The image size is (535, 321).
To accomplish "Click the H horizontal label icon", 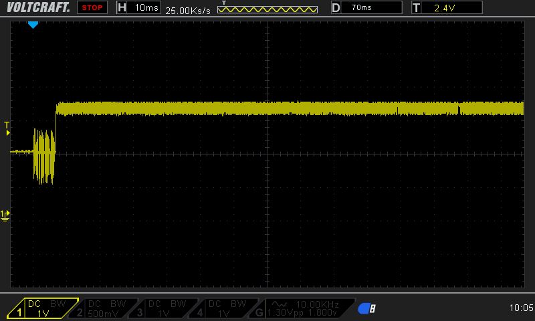I will click(122, 8).
